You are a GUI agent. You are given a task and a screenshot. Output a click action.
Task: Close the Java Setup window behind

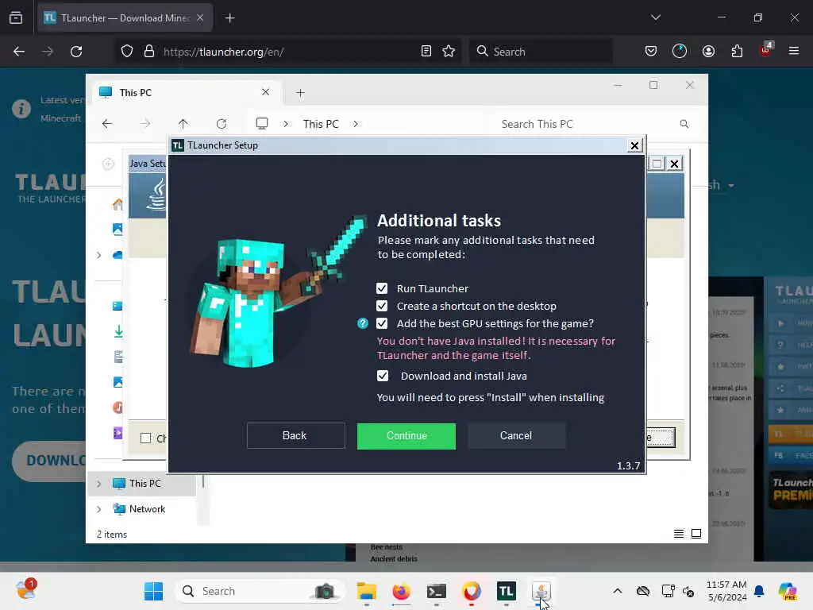click(x=674, y=164)
